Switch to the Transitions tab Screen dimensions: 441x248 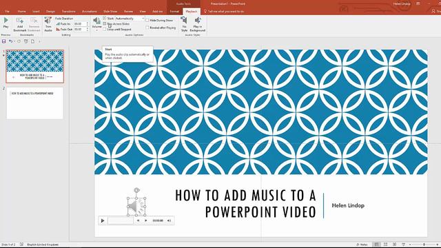pyautogui.click(x=69, y=12)
